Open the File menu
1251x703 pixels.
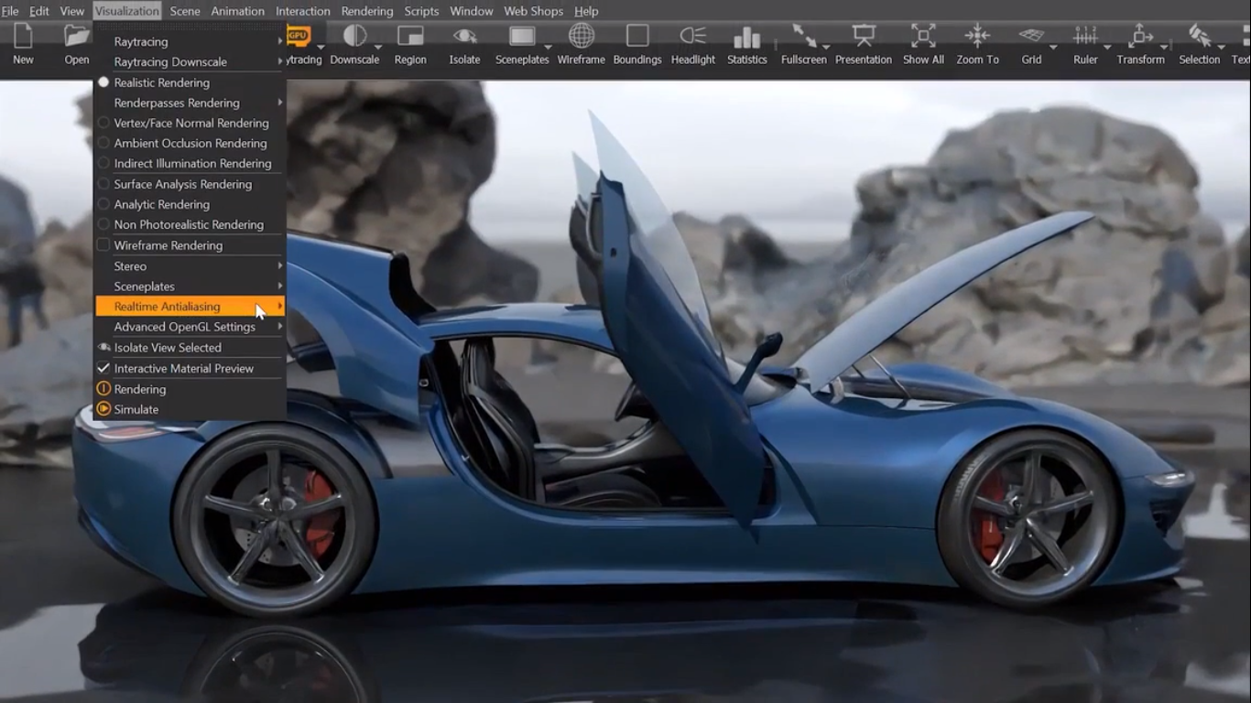(x=10, y=11)
